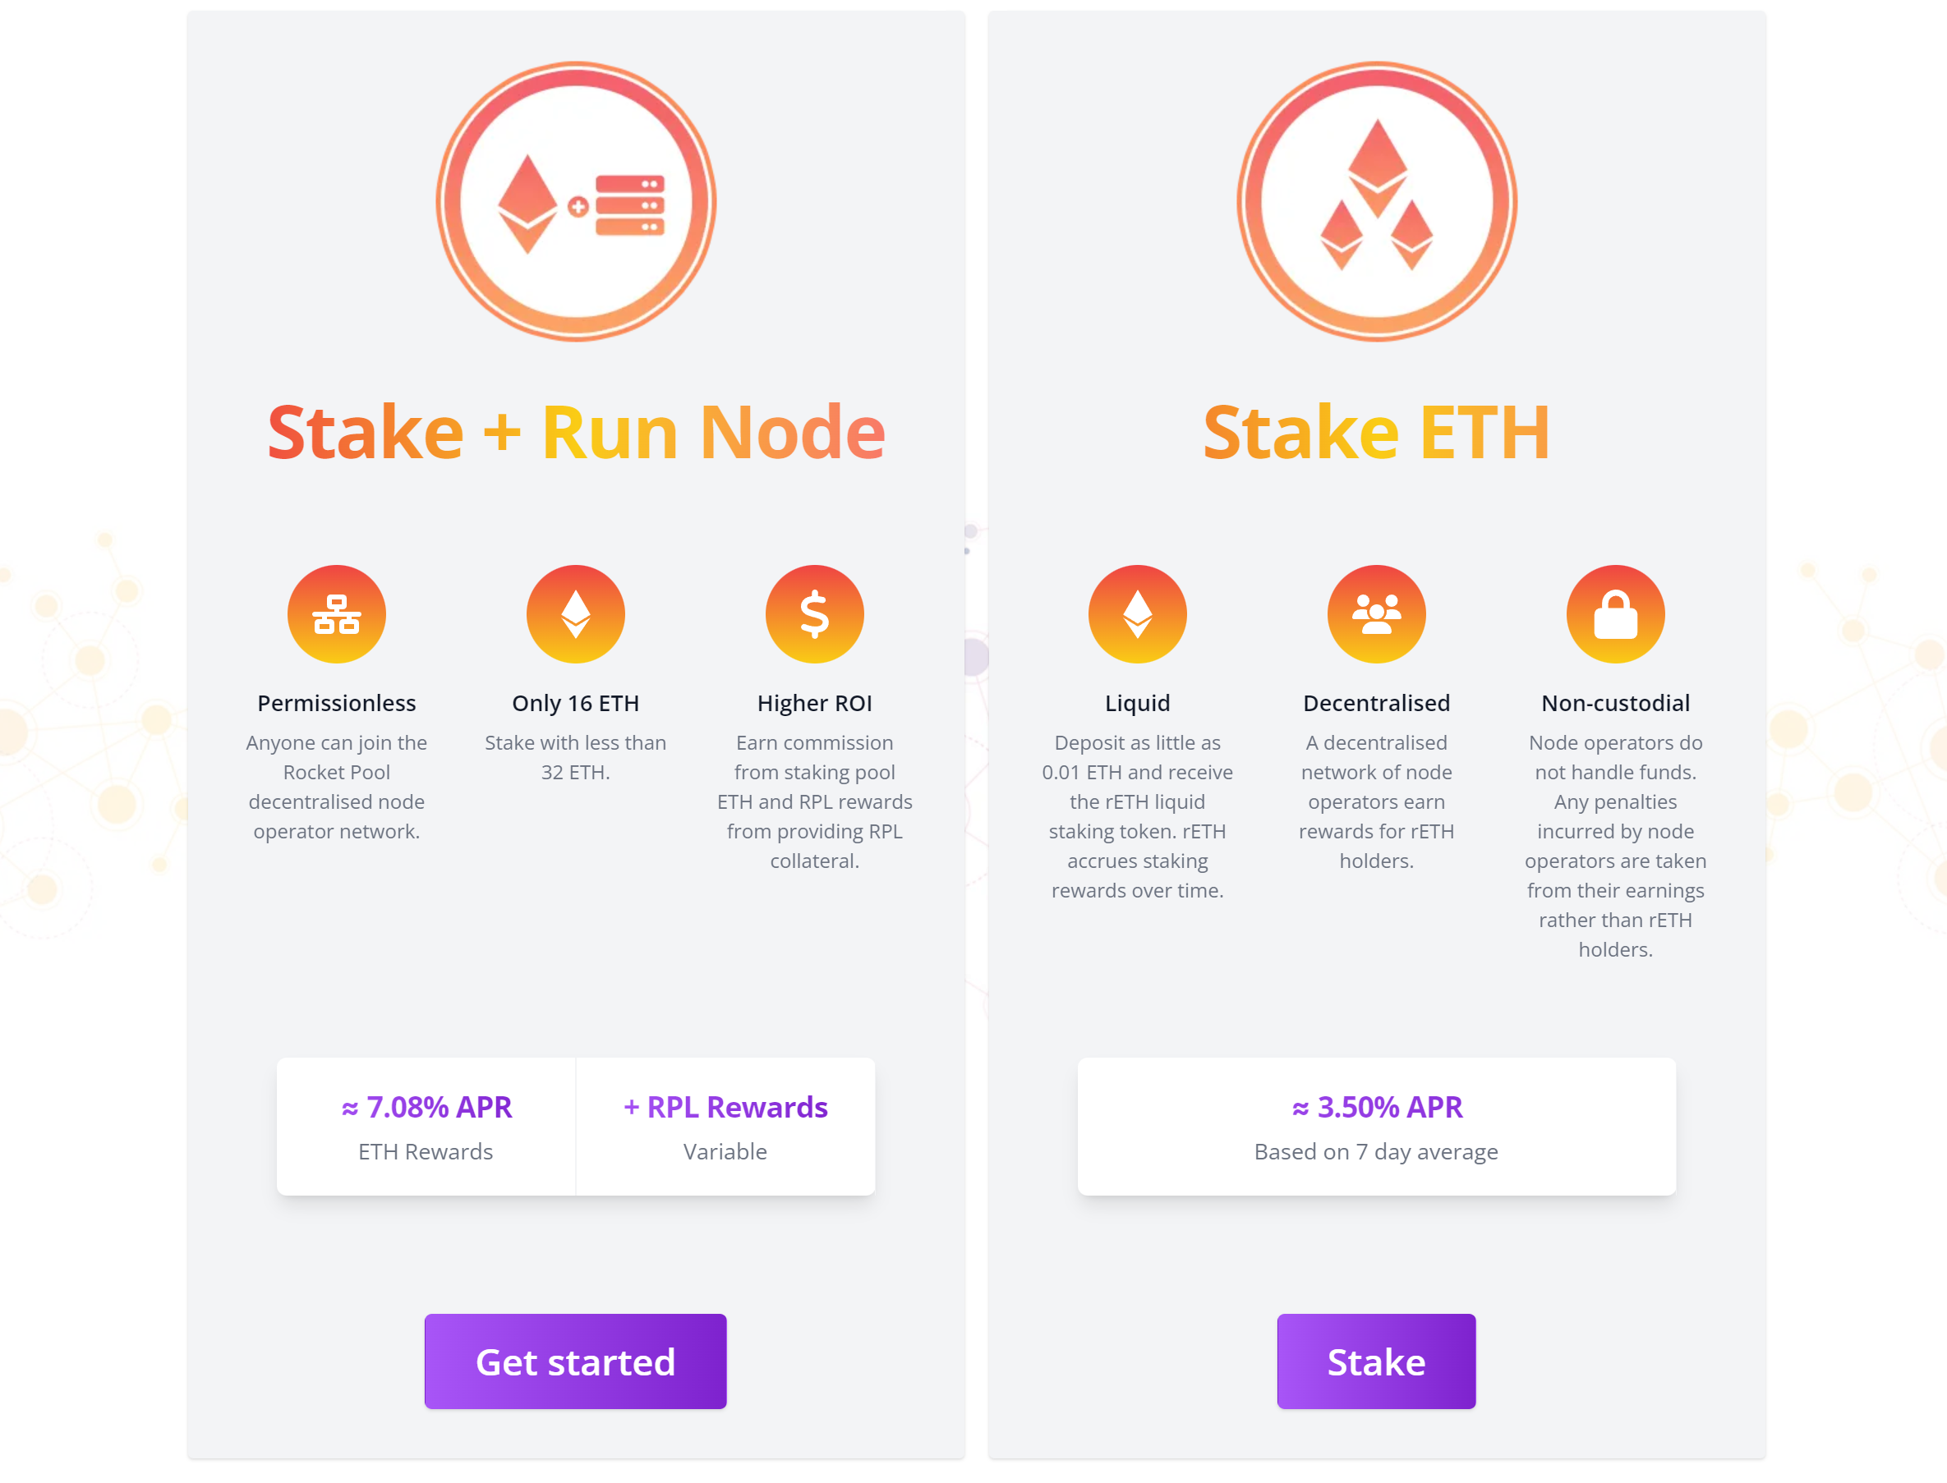Viewport: 1947px width, 1483px height.
Task: Click the Permissionless feature title
Action: [x=337, y=703]
